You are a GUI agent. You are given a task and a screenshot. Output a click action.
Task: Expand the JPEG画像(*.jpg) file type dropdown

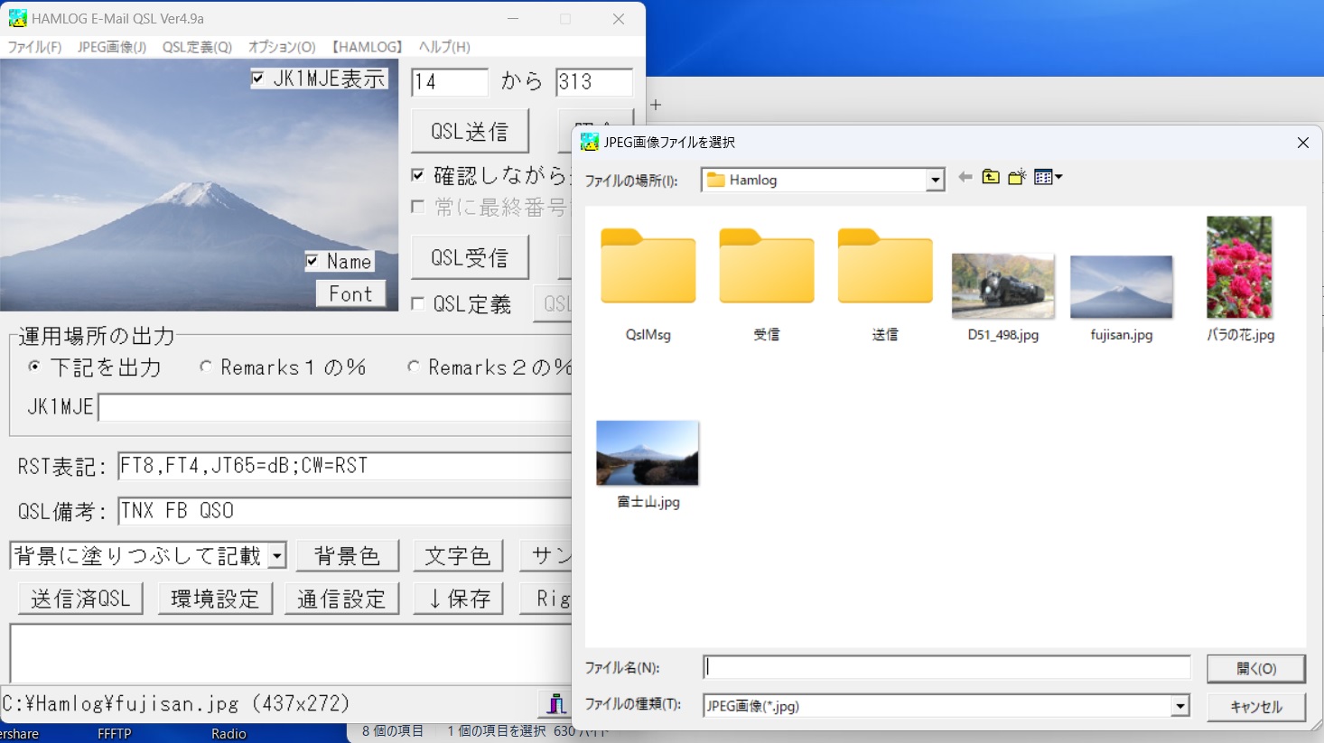pos(1179,706)
